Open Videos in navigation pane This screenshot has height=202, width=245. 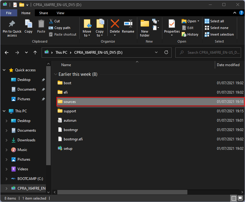[23, 169]
